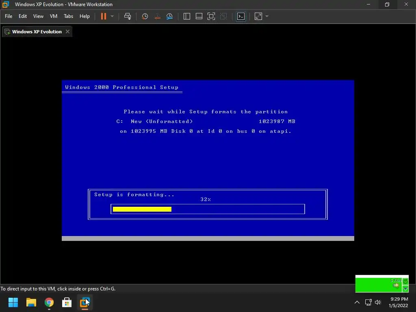The image size is (416, 312).
Task: Click the VMware logo in the title bar
Action: (x=6, y=4)
